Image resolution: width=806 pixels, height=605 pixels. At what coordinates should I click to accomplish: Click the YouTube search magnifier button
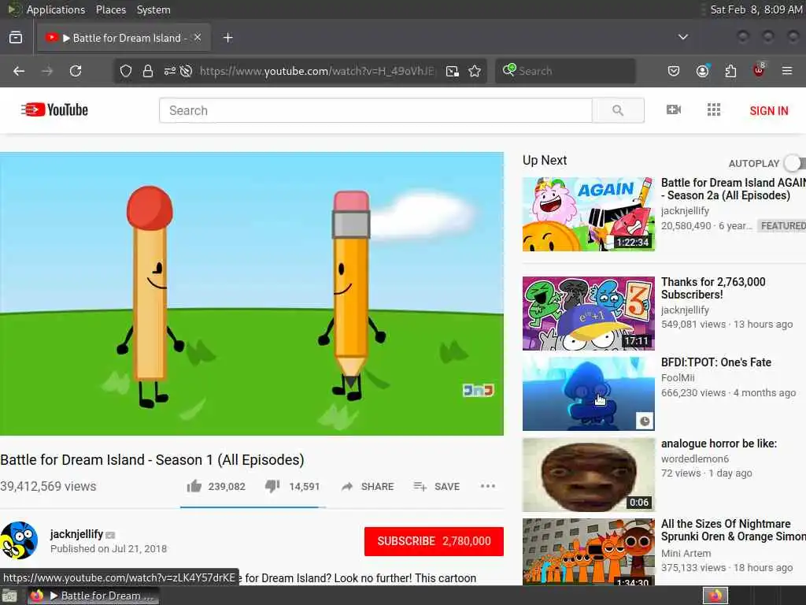click(618, 110)
